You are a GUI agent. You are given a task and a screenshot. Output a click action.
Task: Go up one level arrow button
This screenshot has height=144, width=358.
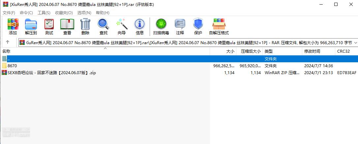[8, 42]
